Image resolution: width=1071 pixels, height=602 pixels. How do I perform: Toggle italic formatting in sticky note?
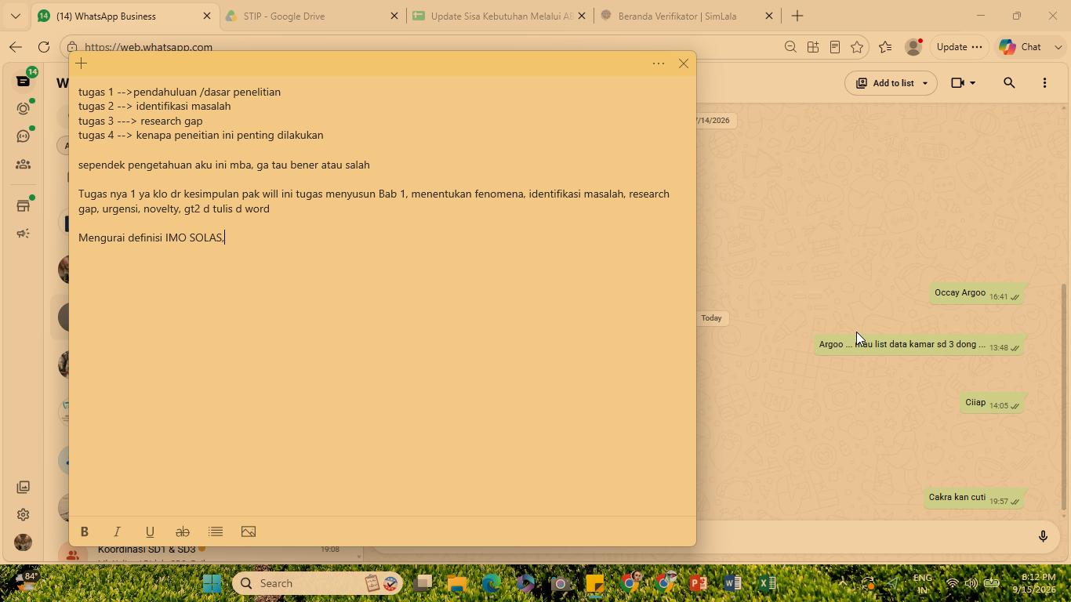point(117,531)
